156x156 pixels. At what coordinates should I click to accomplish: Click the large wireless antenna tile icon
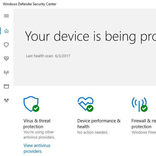coord(139,105)
